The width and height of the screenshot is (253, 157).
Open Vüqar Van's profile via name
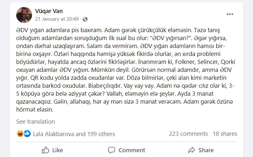[x=49, y=11]
